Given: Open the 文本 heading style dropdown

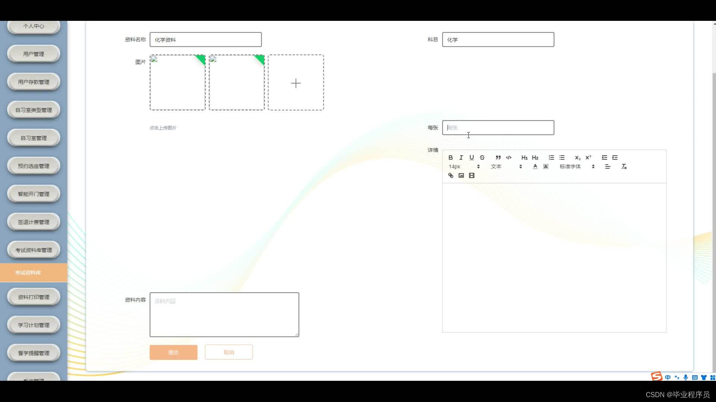Looking at the screenshot, I should coord(506,166).
